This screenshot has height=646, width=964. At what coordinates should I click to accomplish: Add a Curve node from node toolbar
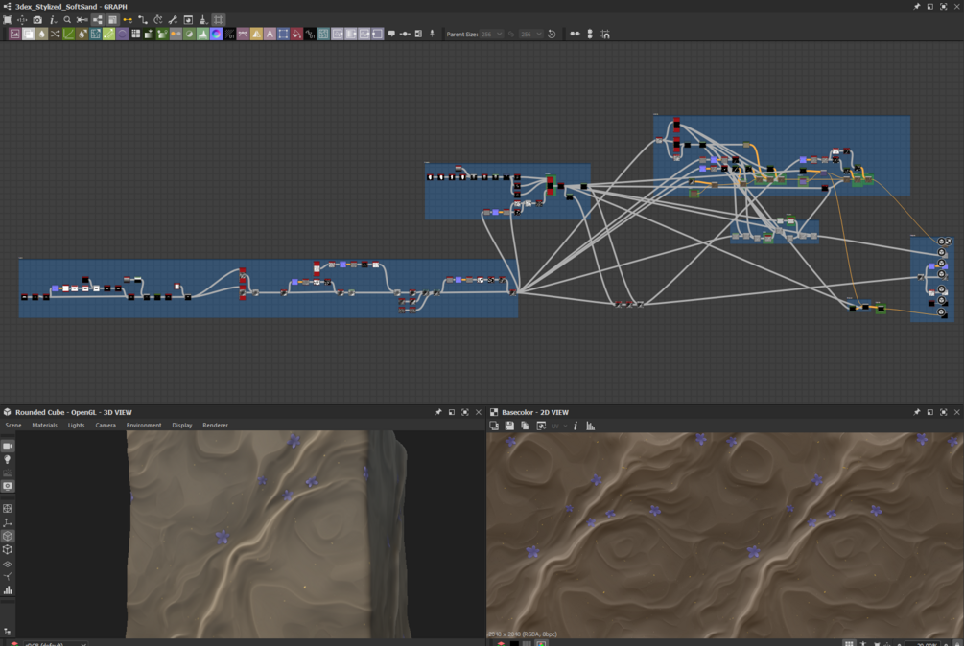pyautogui.click(x=69, y=34)
